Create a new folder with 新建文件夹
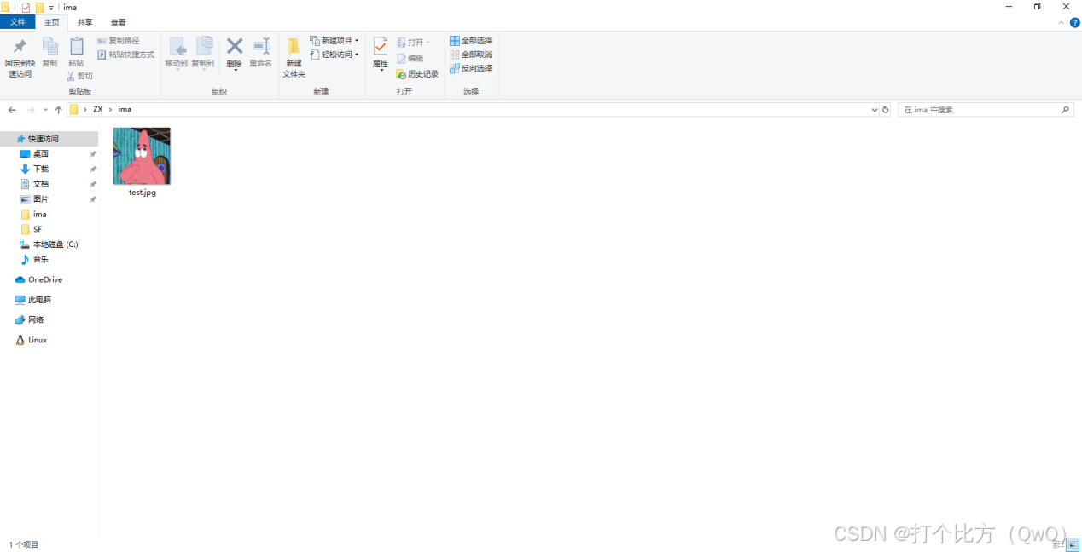This screenshot has width=1082, height=552. [x=294, y=58]
